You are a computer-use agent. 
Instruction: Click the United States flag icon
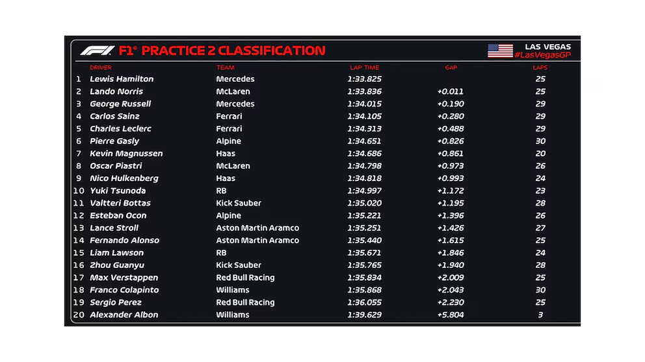(x=500, y=51)
